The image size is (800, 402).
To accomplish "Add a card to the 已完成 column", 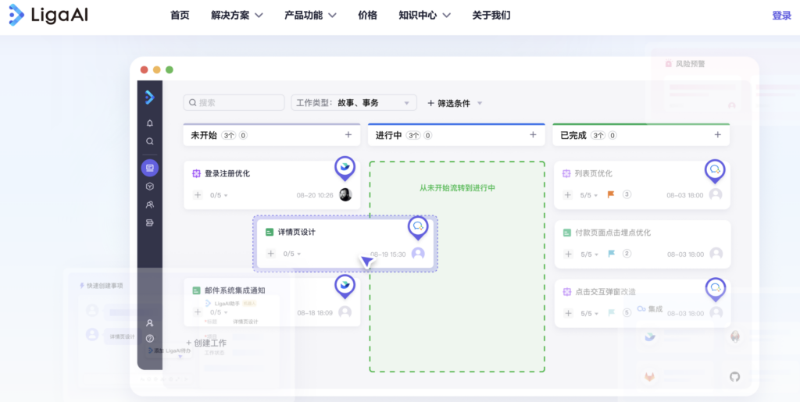I will pyautogui.click(x=718, y=134).
